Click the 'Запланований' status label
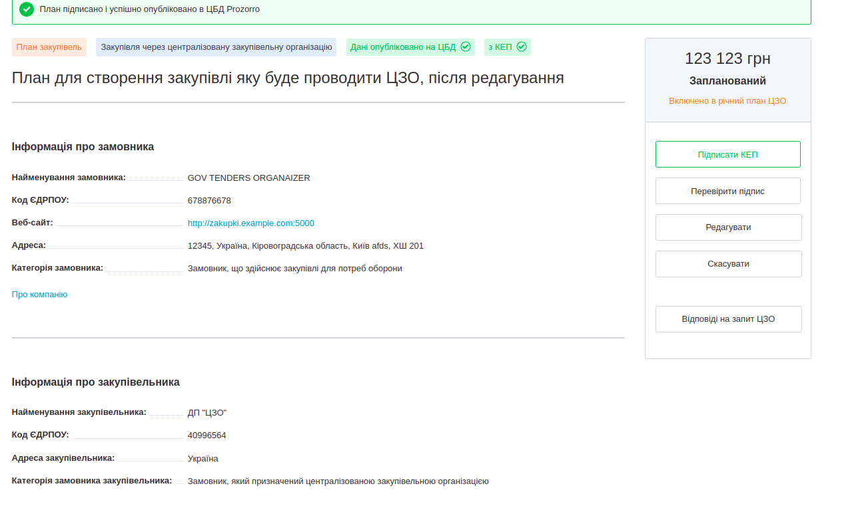The height and width of the screenshot is (520, 856). point(727,81)
